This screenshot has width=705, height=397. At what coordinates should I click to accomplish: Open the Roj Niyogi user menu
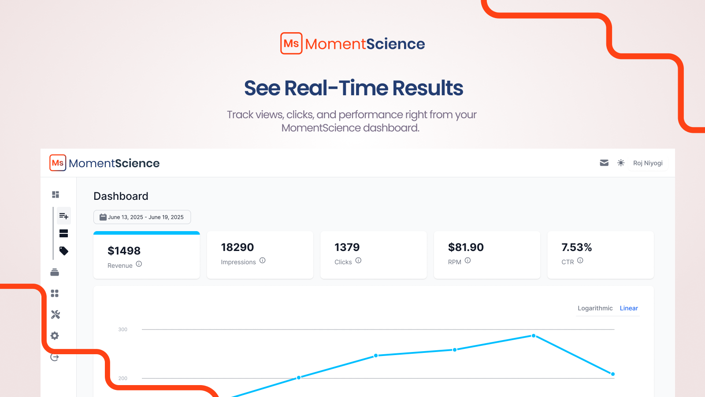coord(648,163)
